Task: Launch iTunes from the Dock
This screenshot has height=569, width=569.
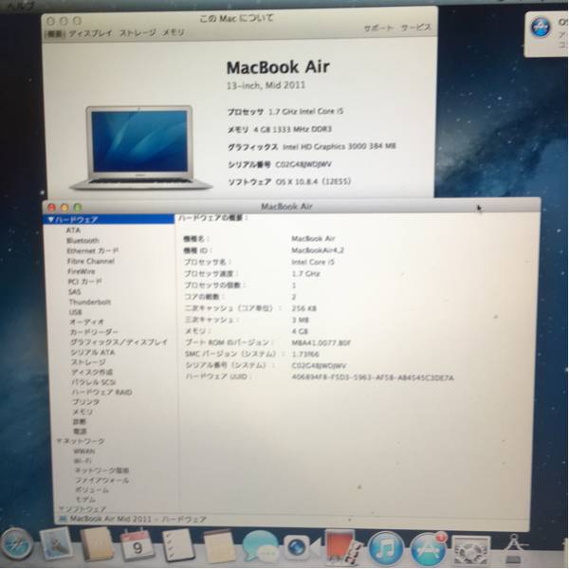Action: (x=386, y=548)
